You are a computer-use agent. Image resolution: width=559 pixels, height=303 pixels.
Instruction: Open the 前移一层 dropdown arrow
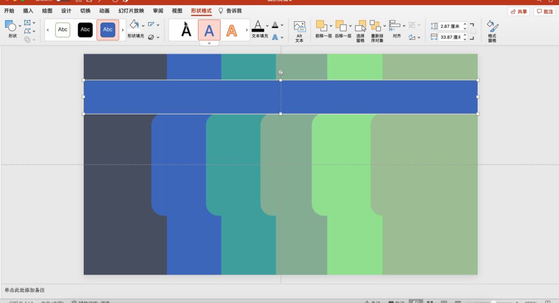point(331,26)
